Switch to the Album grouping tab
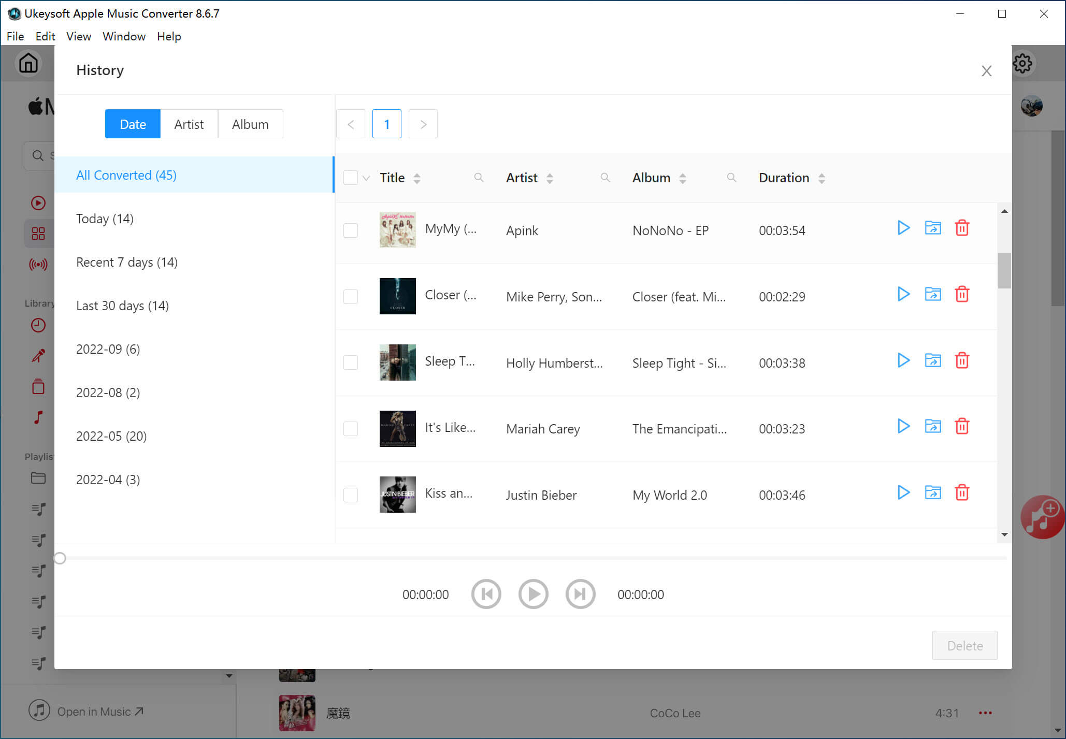 tap(250, 123)
